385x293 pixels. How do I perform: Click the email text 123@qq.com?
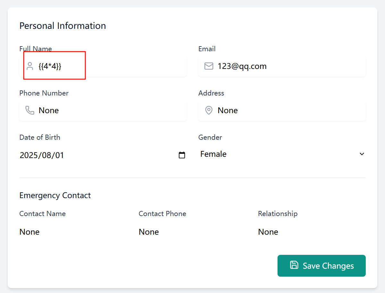point(242,66)
